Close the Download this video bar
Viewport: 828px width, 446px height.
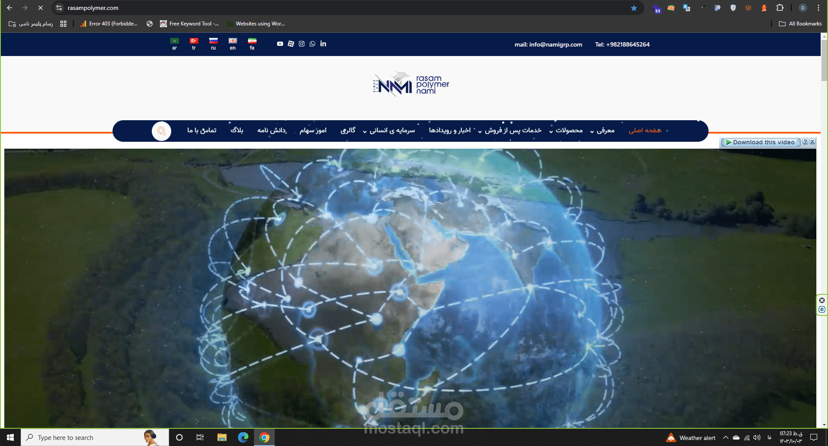tap(812, 142)
